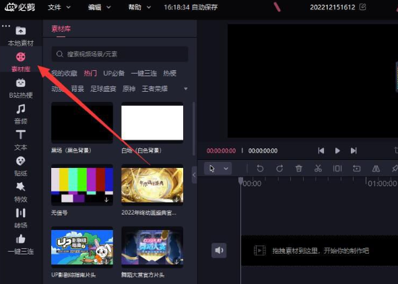Filter by 王者荣耀 tag

(x=155, y=89)
